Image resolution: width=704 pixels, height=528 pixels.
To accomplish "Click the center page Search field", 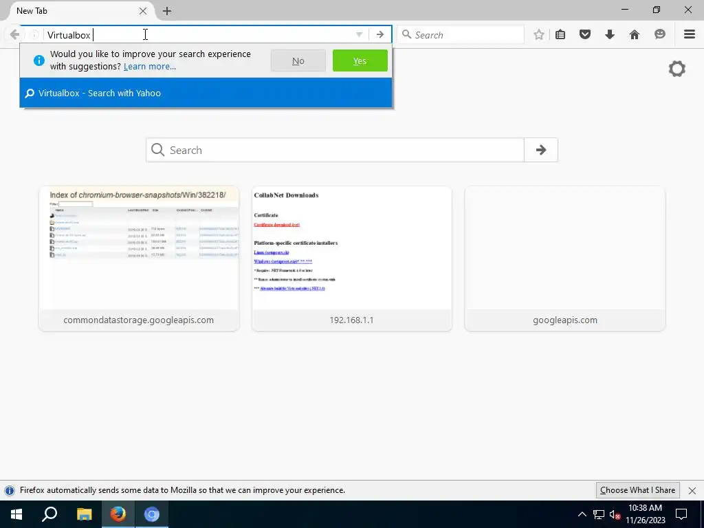I will point(335,150).
